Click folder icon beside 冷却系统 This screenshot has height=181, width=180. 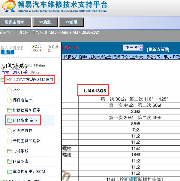pos(10,151)
